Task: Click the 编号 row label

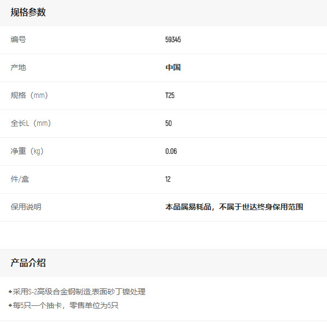Action: (x=19, y=39)
